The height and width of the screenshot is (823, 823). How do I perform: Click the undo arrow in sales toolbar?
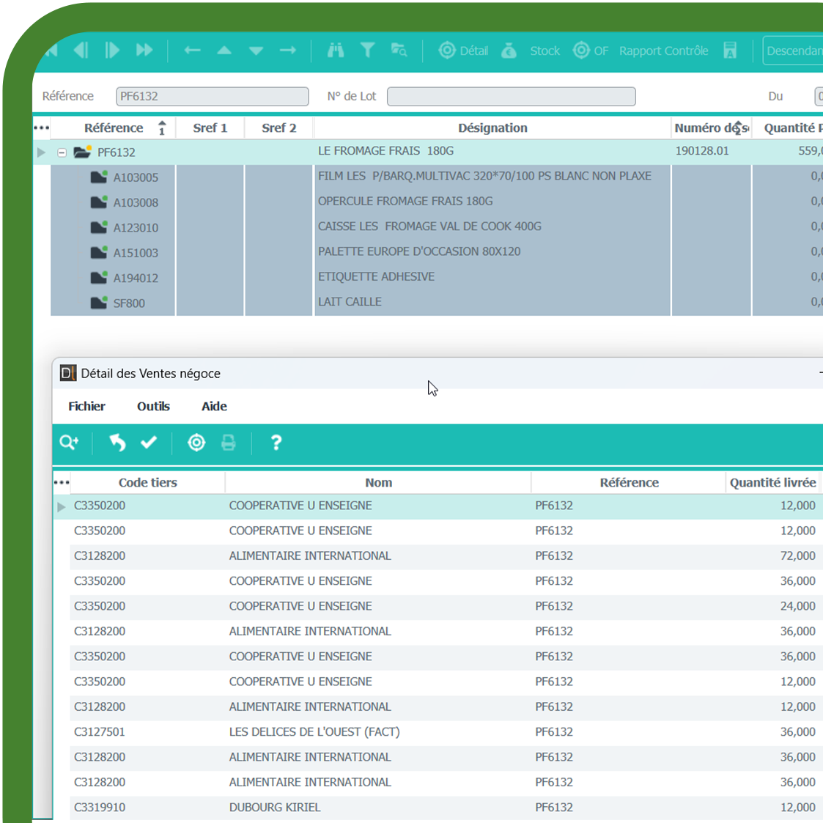click(x=117, y=443)
